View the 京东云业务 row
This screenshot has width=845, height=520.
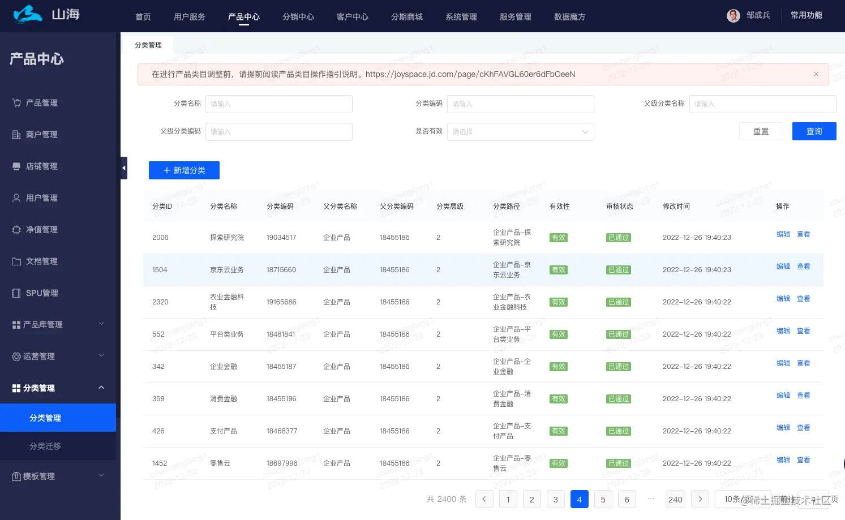tap(804, 267)
